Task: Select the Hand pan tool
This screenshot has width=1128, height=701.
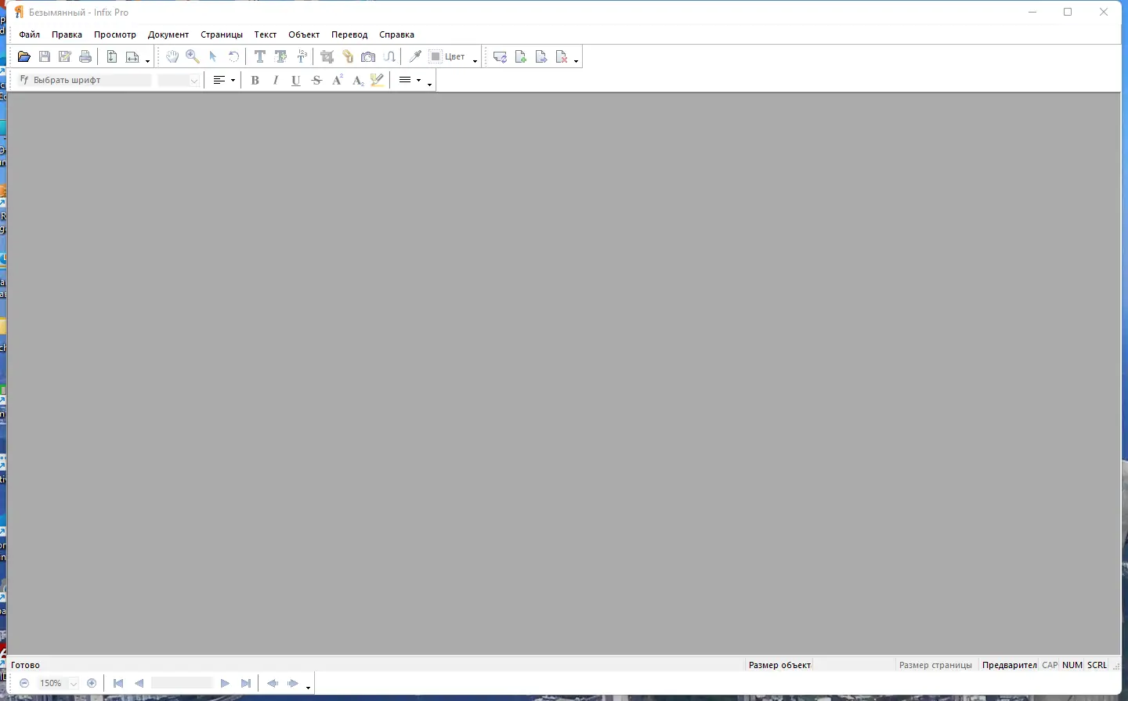Action: tap(172, 57)
